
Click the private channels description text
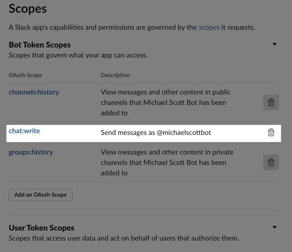click(x=167, y=163)
